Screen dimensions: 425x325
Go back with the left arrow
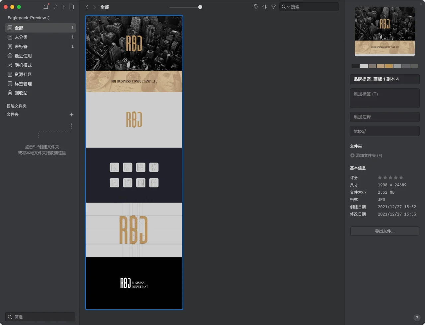point(87,7)
